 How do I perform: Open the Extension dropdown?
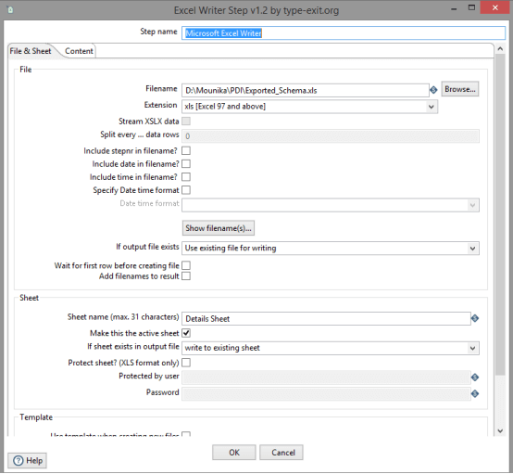[432, 107]
